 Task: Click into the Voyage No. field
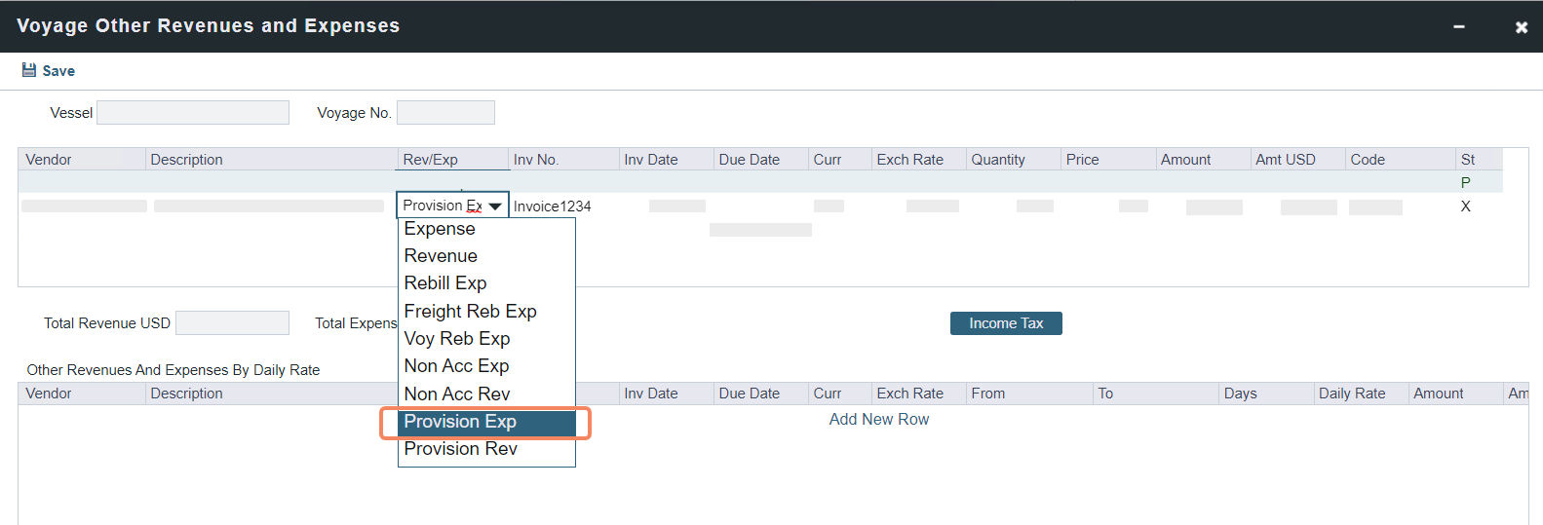[x=445, y=113]
